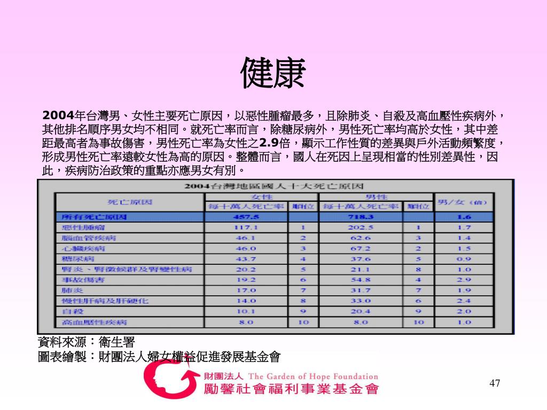The image size is (547, 410).
Task: Click the 勵馨社會福利事業基金會 name text
Action: (x=291, y=389)
